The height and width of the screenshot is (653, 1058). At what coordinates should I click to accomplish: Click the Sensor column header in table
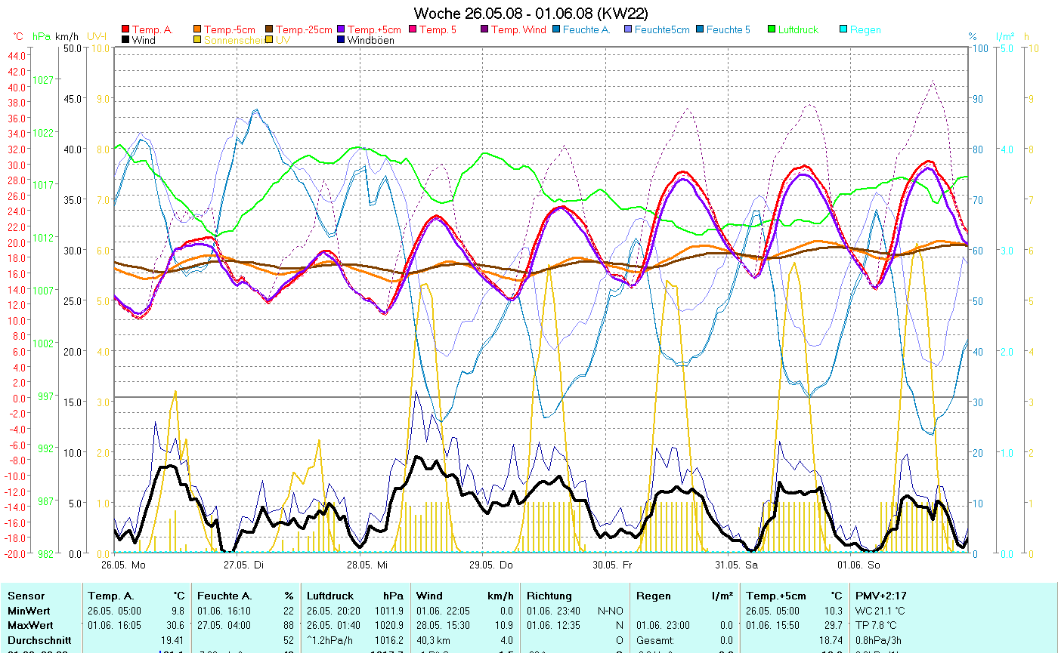pos(26,596)
